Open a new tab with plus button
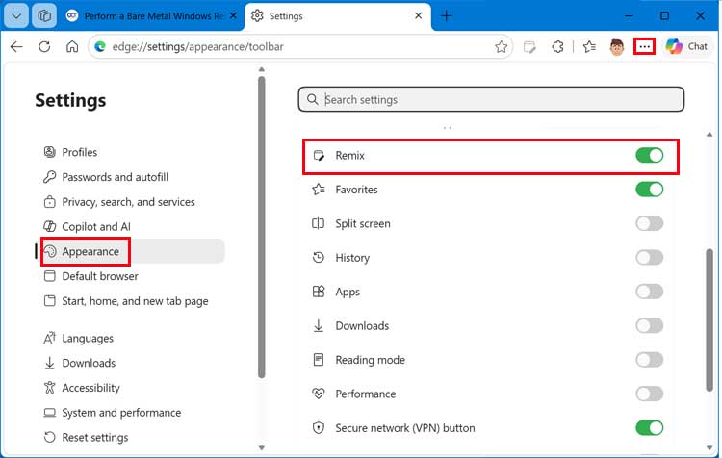Image resolution: width=722 pixels, height=458 pixels. [446, 16]
